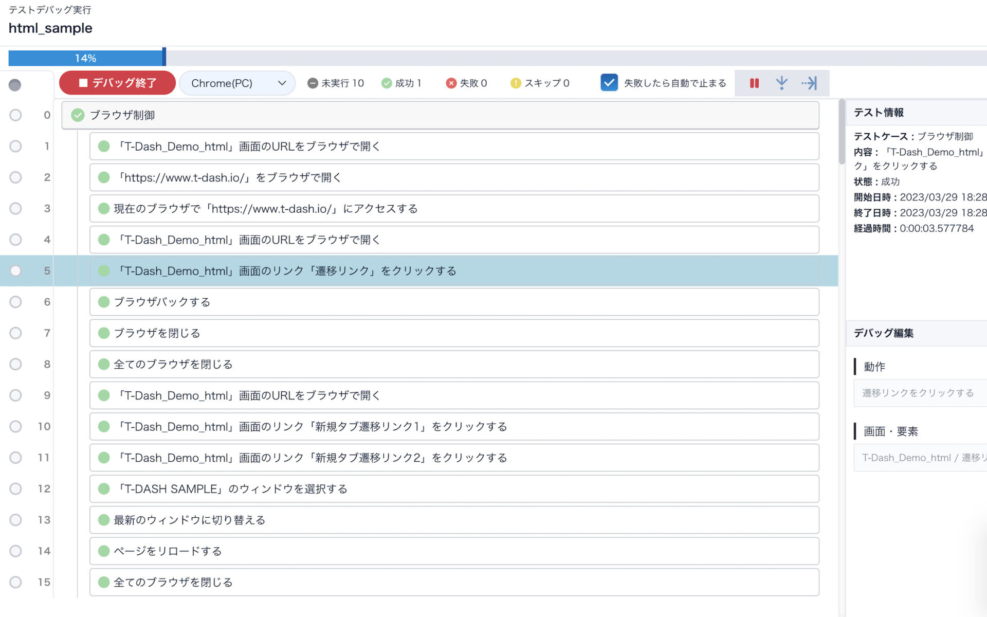Click the step-down arrow icon
Screen dimensions: 987x617
pos(781,83)
